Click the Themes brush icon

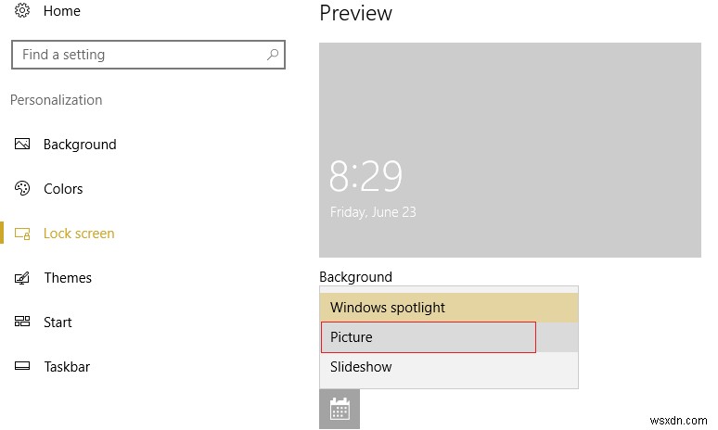(23, 278)
